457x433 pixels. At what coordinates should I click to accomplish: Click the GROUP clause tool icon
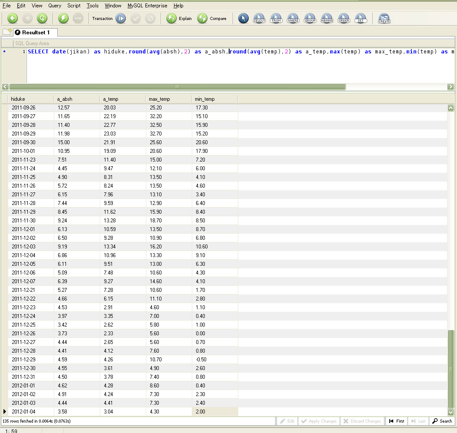[310, 18]
